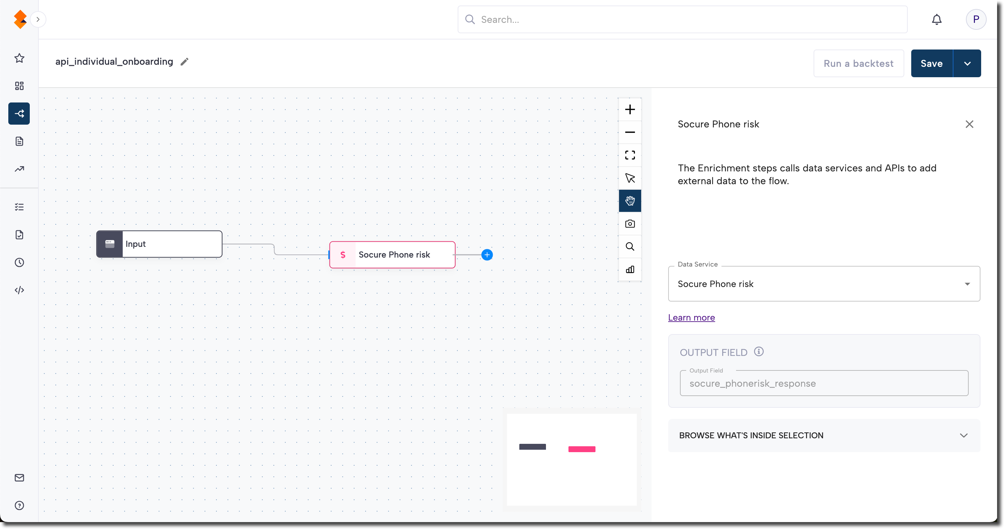Open the flows section in sidebar
The height and width of the screenshot is (529, 1004).
19,114
